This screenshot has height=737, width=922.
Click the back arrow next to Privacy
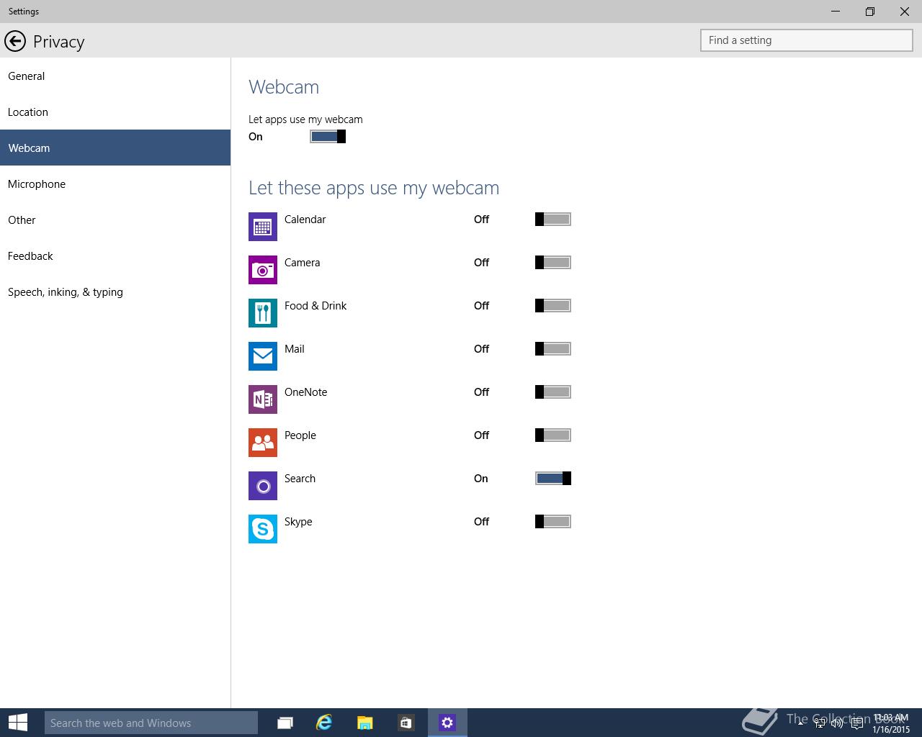point(15,41)
